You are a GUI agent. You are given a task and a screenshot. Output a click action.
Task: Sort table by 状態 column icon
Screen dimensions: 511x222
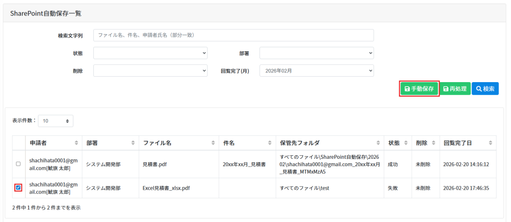click(406, 143)
